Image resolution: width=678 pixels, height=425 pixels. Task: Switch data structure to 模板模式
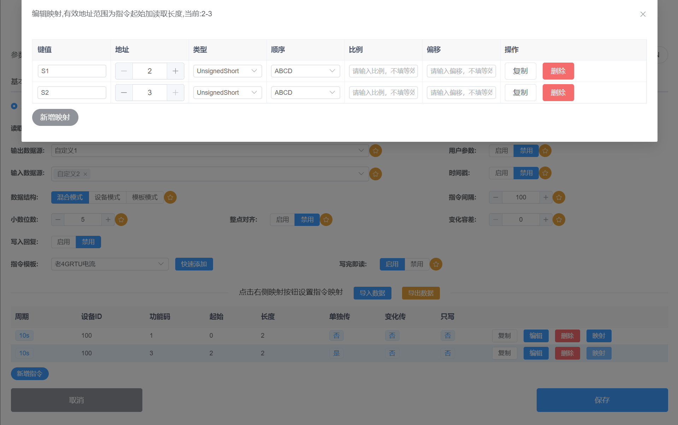click(x=145, y=197)
